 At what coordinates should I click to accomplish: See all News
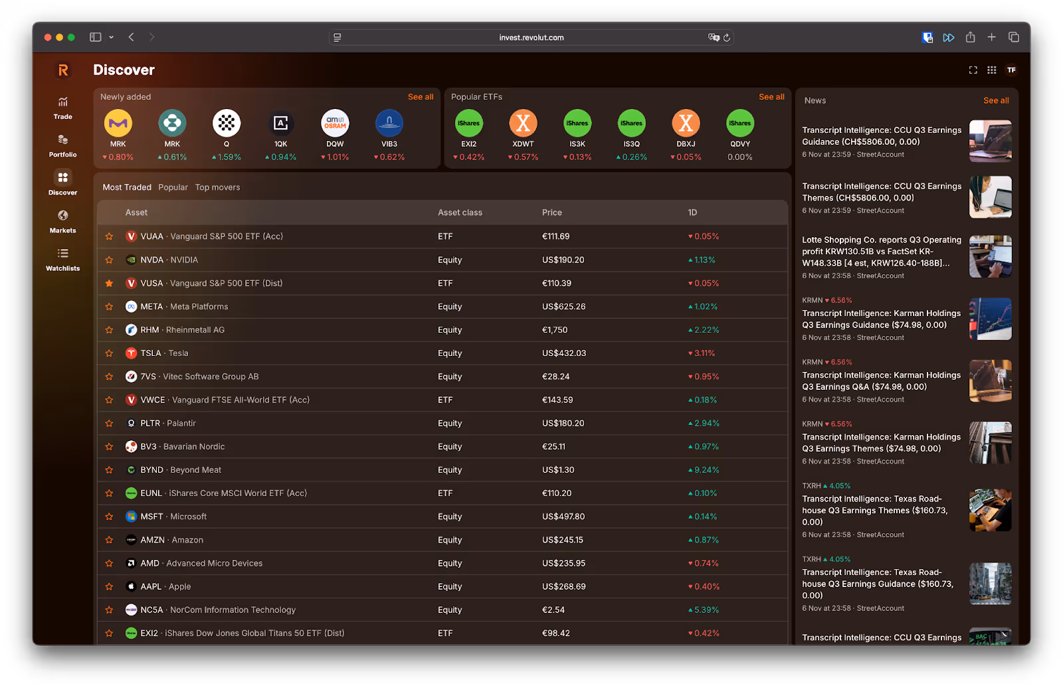[996, 100]
